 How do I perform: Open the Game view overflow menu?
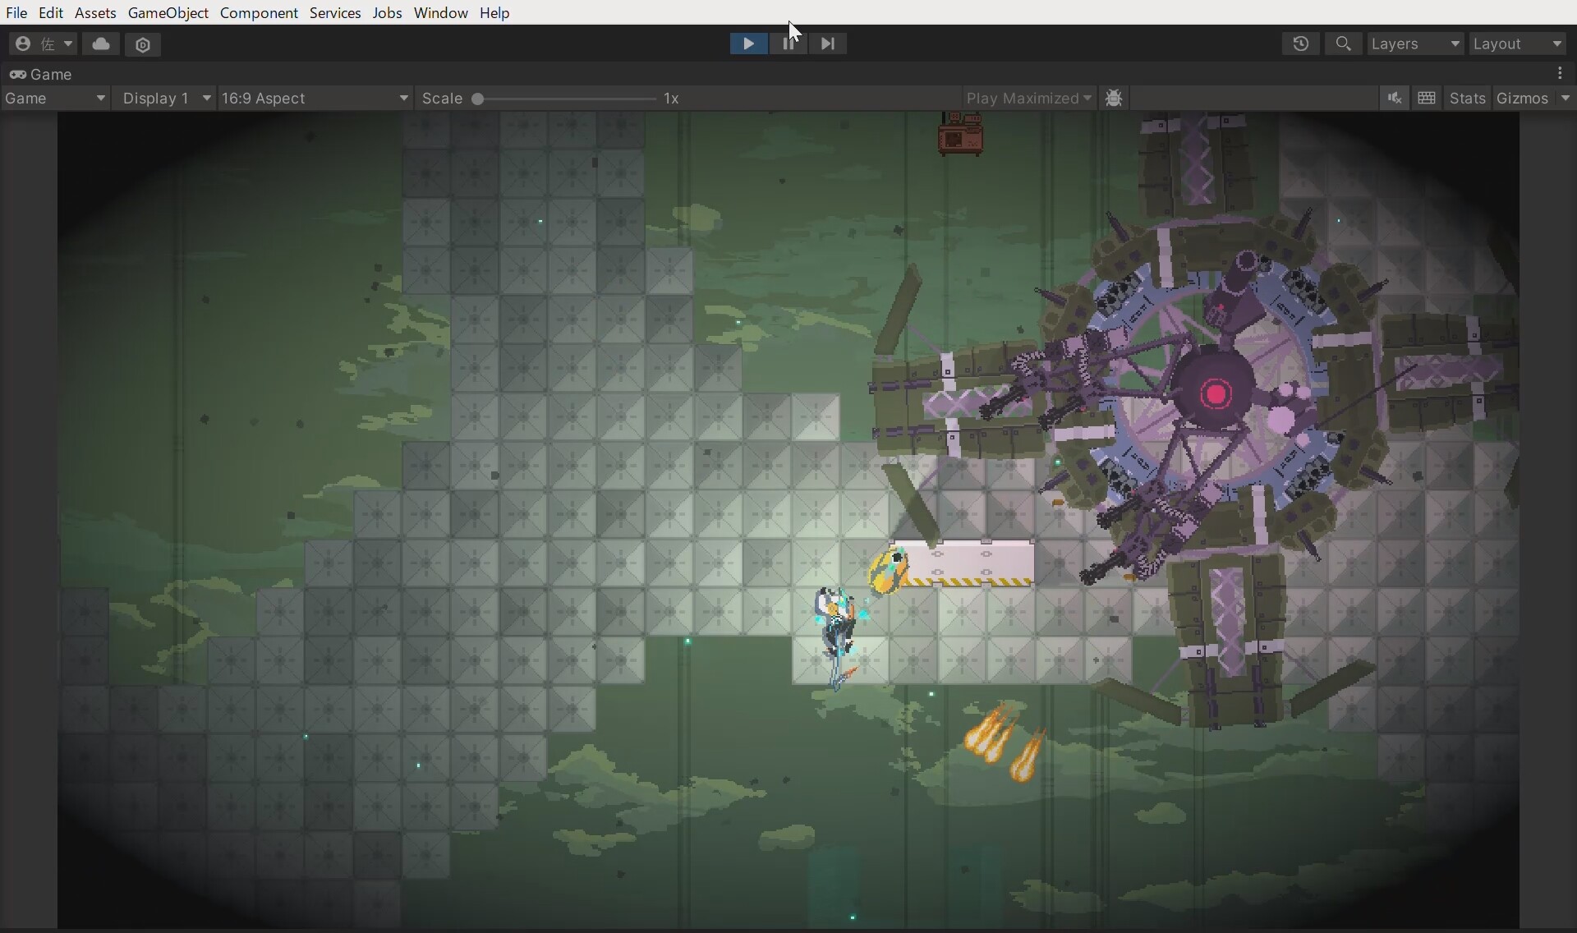pyautogui.click(x=1560, y=73)
